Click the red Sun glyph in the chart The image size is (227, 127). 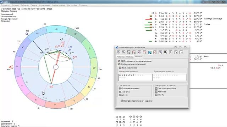click(x=56, y=47)
